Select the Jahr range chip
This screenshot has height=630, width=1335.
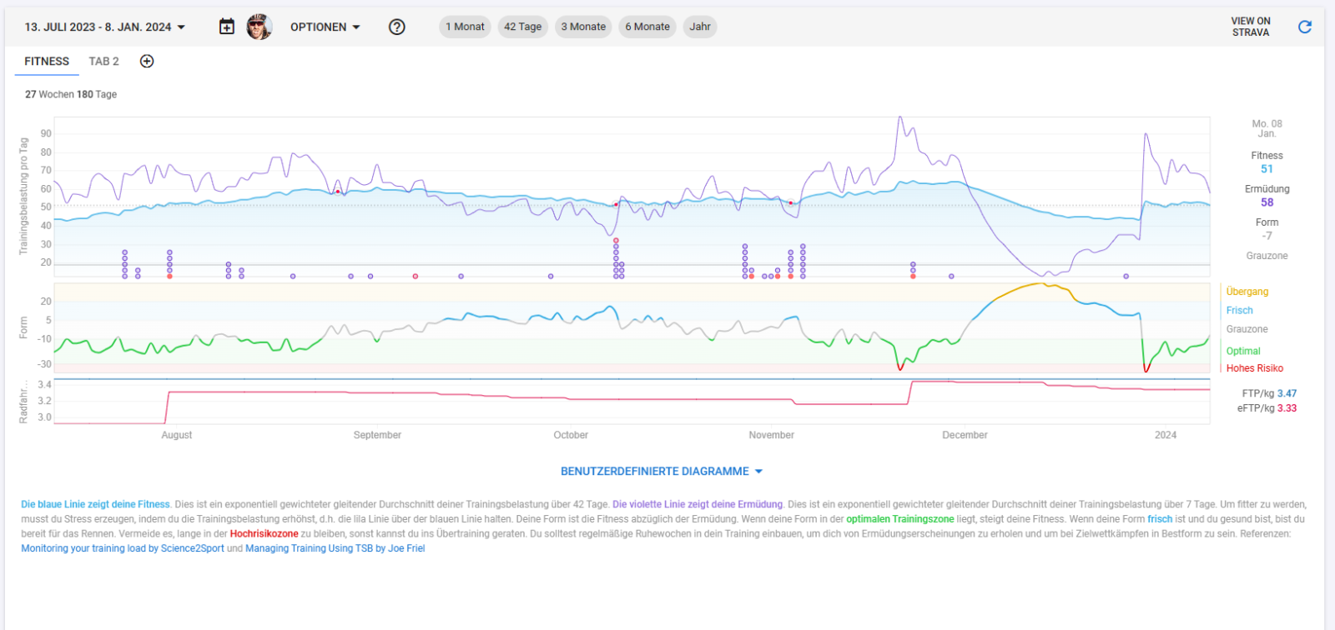point(700,27)
